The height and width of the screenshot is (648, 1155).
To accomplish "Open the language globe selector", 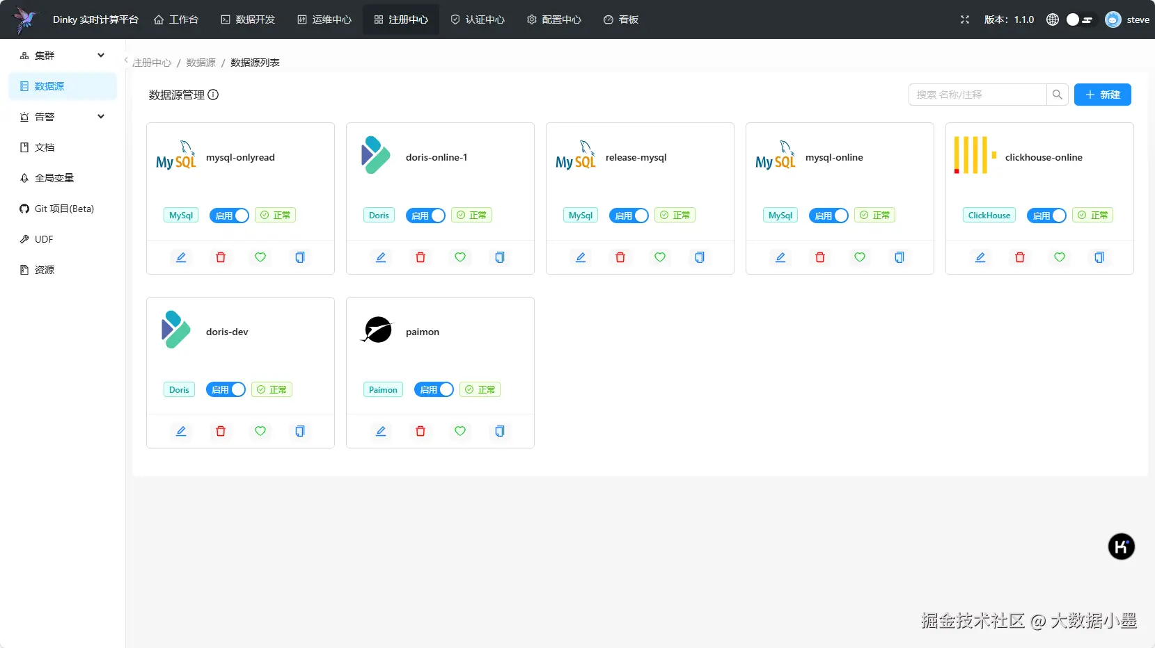I will click(x=1053, y=19).
